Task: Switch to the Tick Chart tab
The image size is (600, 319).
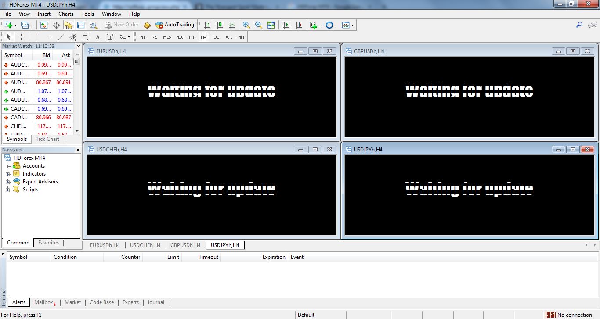Action: tap(47, 139)
